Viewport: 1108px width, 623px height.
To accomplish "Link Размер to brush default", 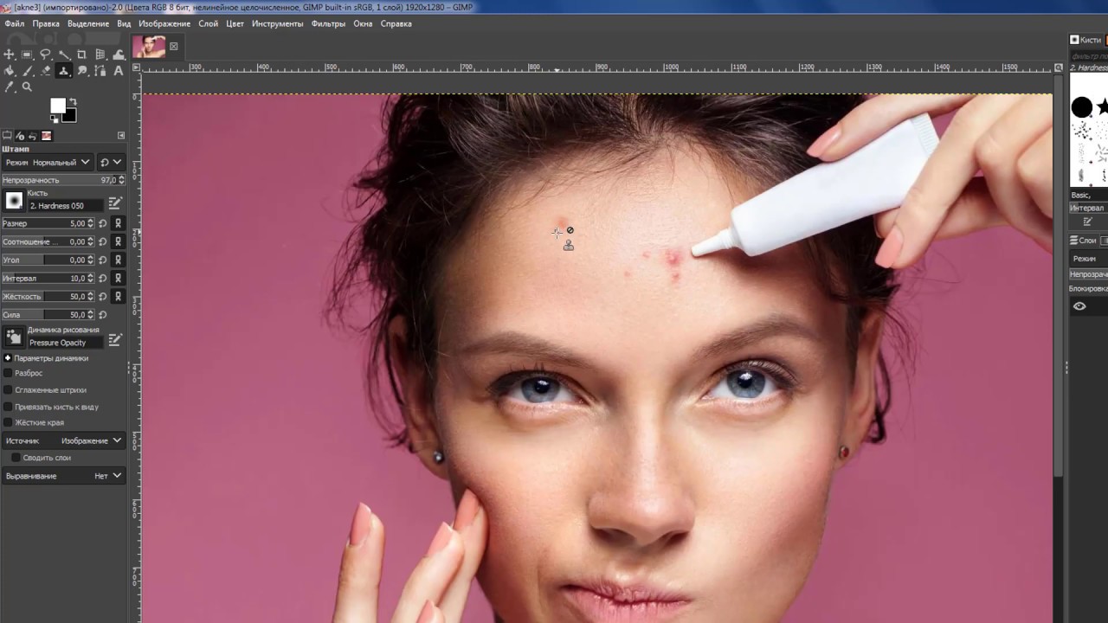I will (119, 223).
